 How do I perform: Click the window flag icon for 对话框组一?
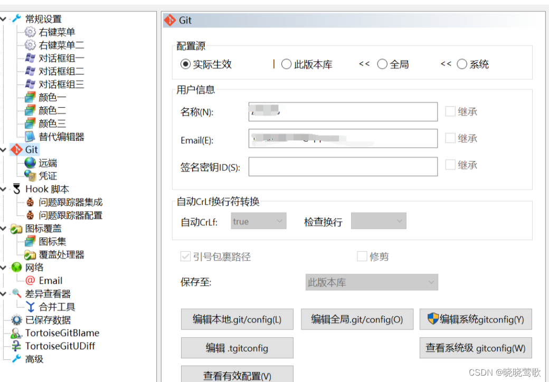[30, 58]
